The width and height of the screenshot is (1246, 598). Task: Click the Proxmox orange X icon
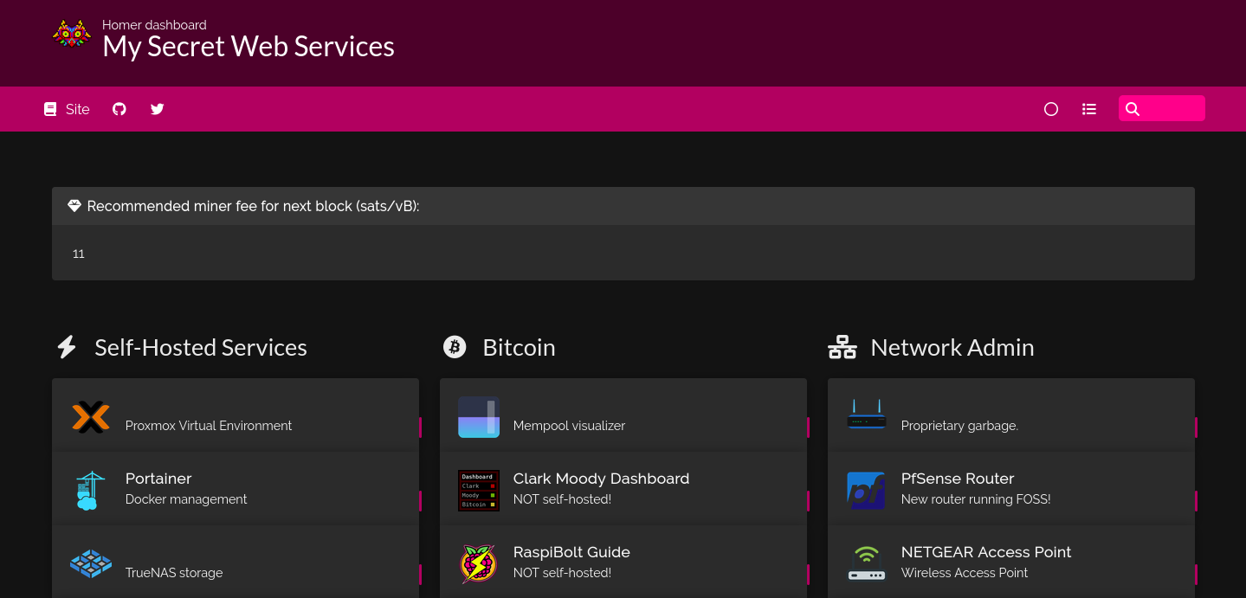pos(91,416)
